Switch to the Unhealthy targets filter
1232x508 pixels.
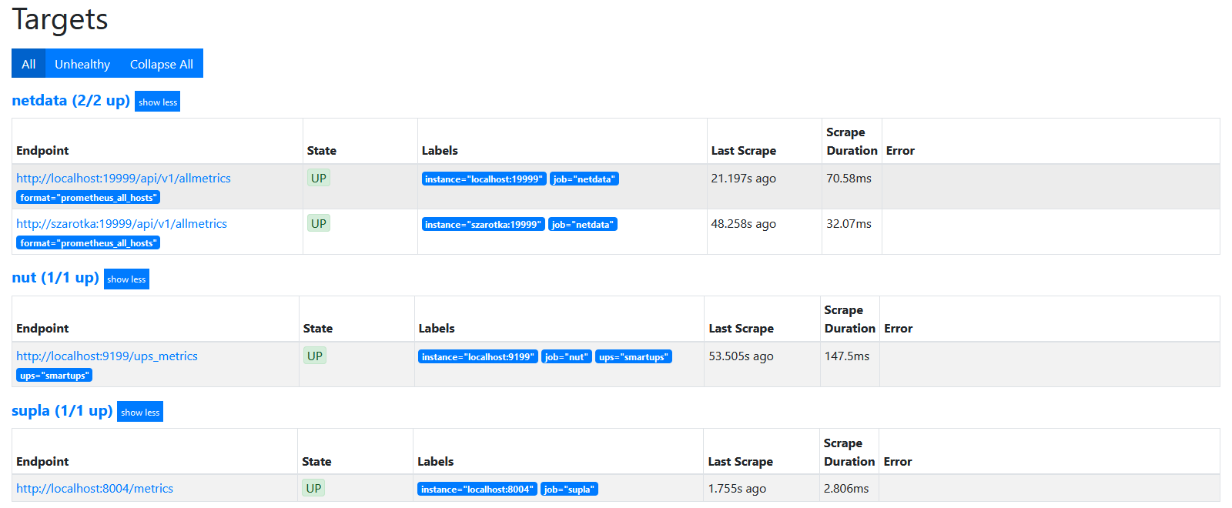[82, 64]
